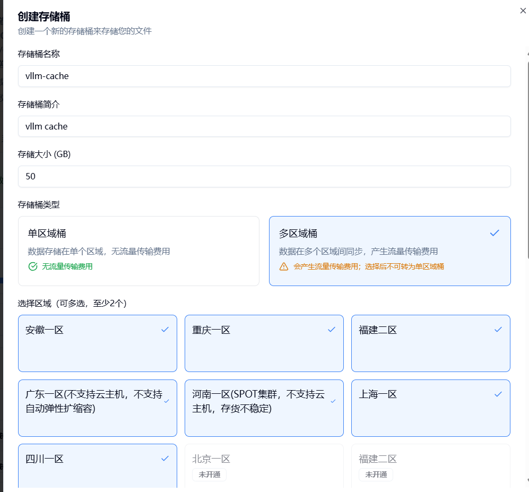529x492 pixels.
Task: Toggle the 广东一区 region card
Action: pos(97,408)
